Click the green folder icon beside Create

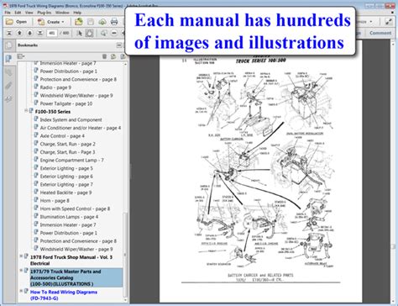(79, 22)
